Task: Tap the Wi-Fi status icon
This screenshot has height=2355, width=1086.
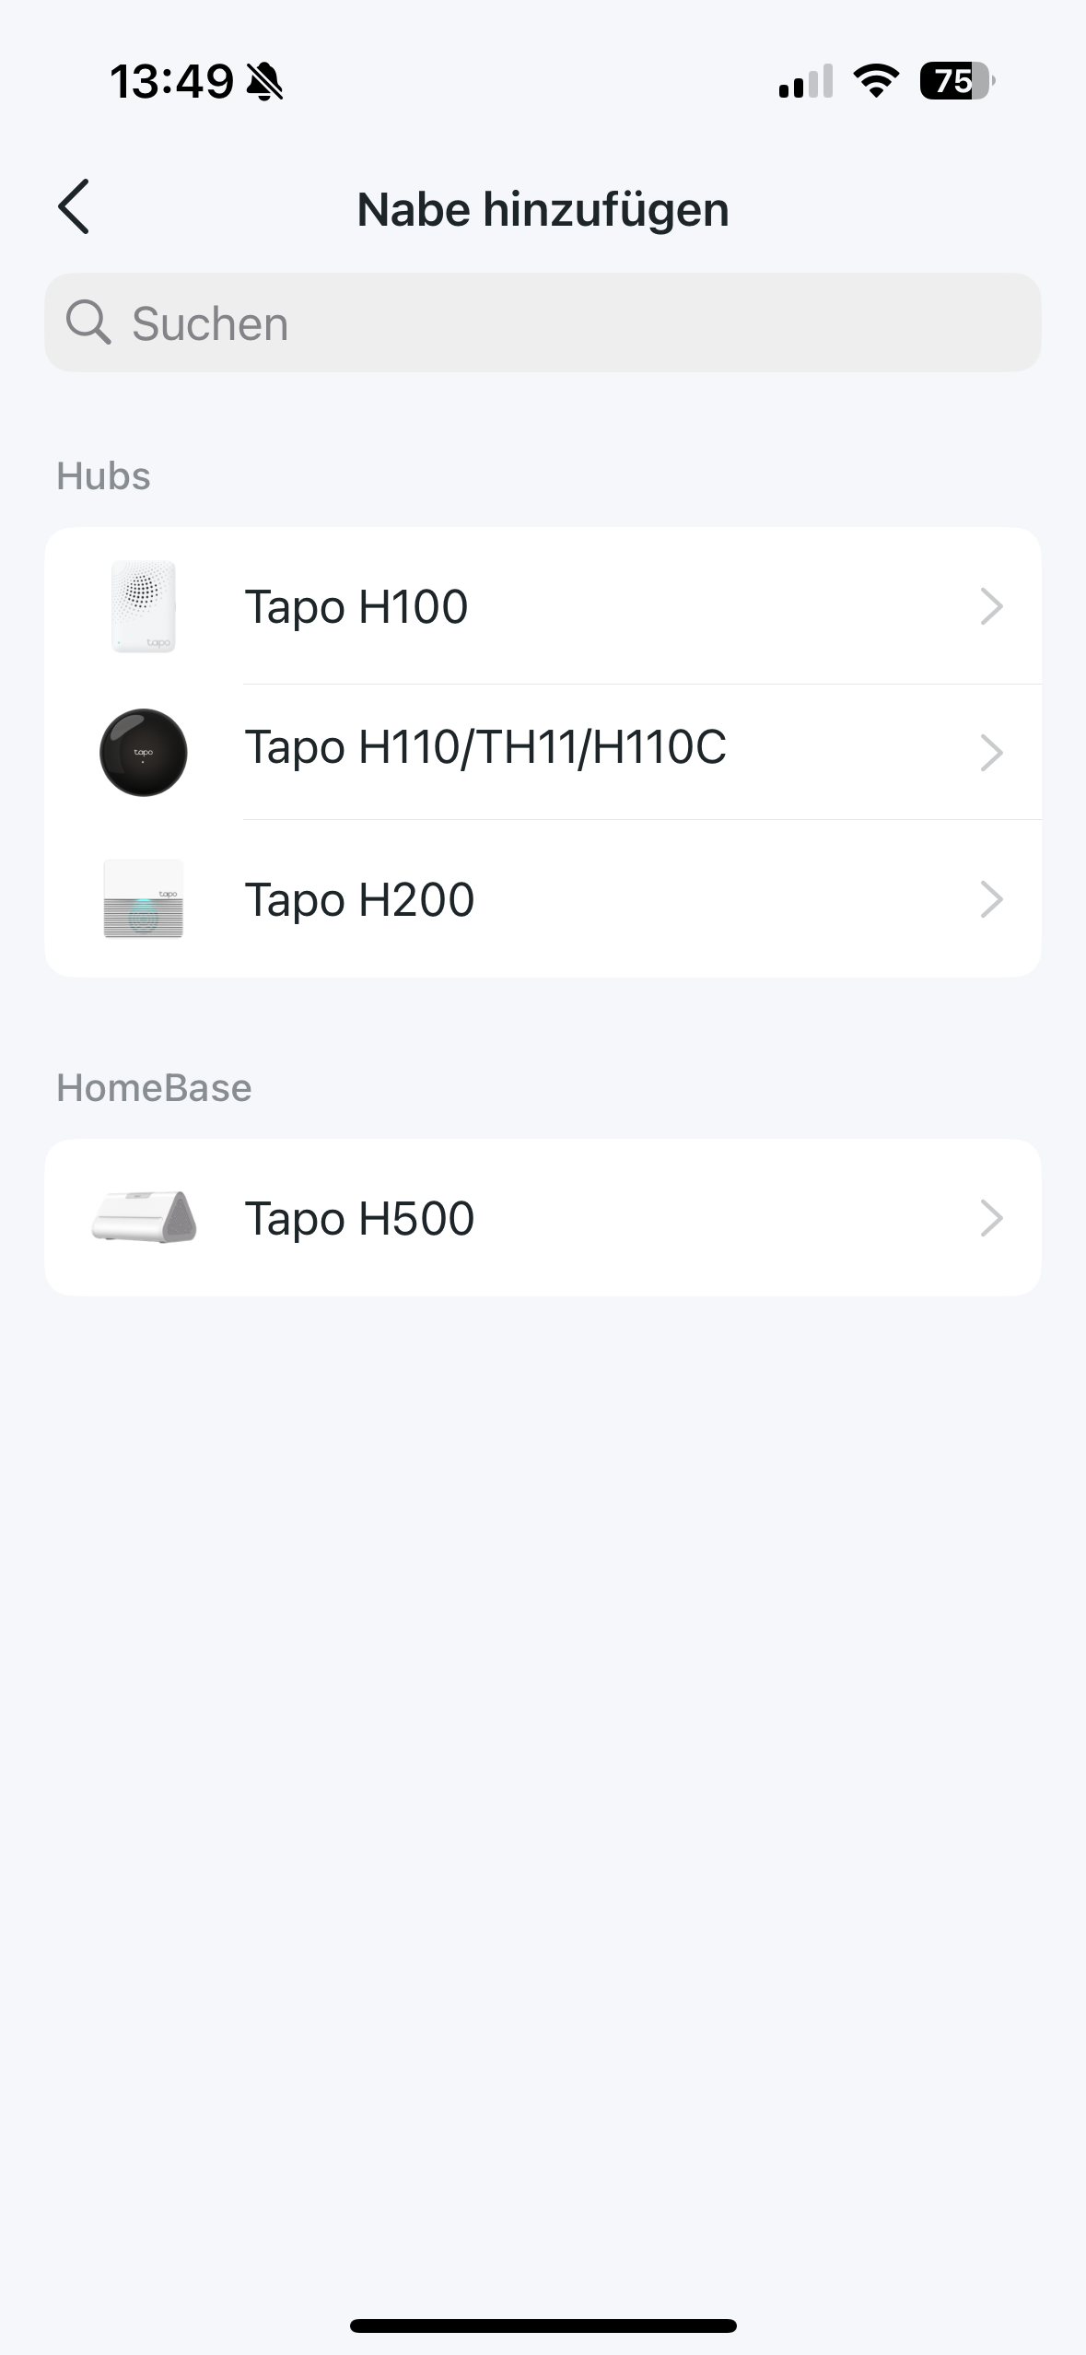Action: click(876, 81)
